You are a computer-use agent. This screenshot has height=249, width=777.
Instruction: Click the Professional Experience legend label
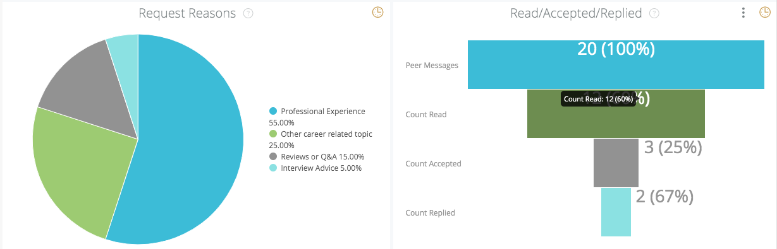[323, 111]
